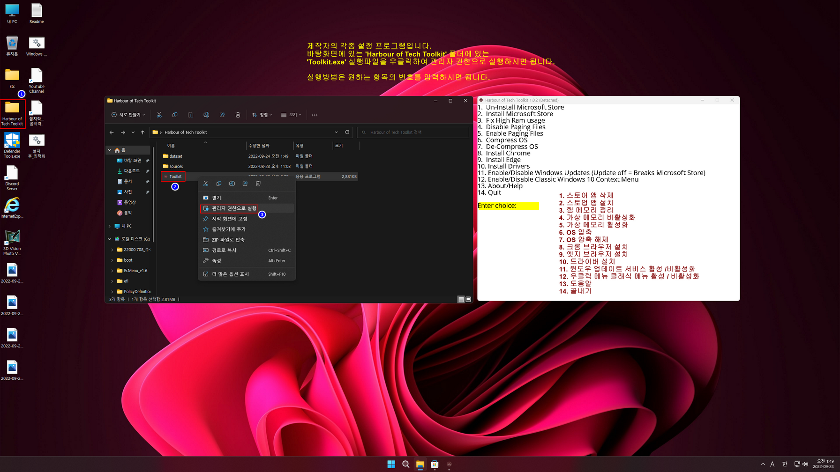Choose 경로로 복사 in context menu
Image resolution: width=840 pixels, height=472 pixels.
[247, 250]
